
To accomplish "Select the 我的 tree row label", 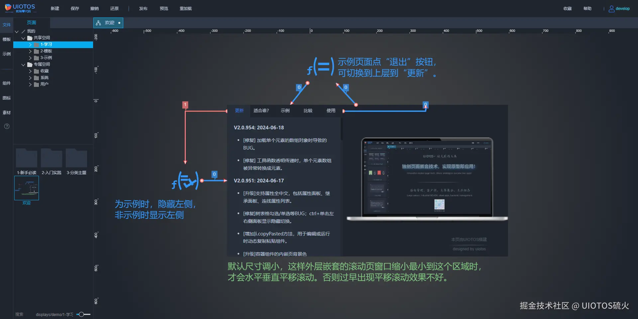I will pyautogui.click(x=31, y=31).
